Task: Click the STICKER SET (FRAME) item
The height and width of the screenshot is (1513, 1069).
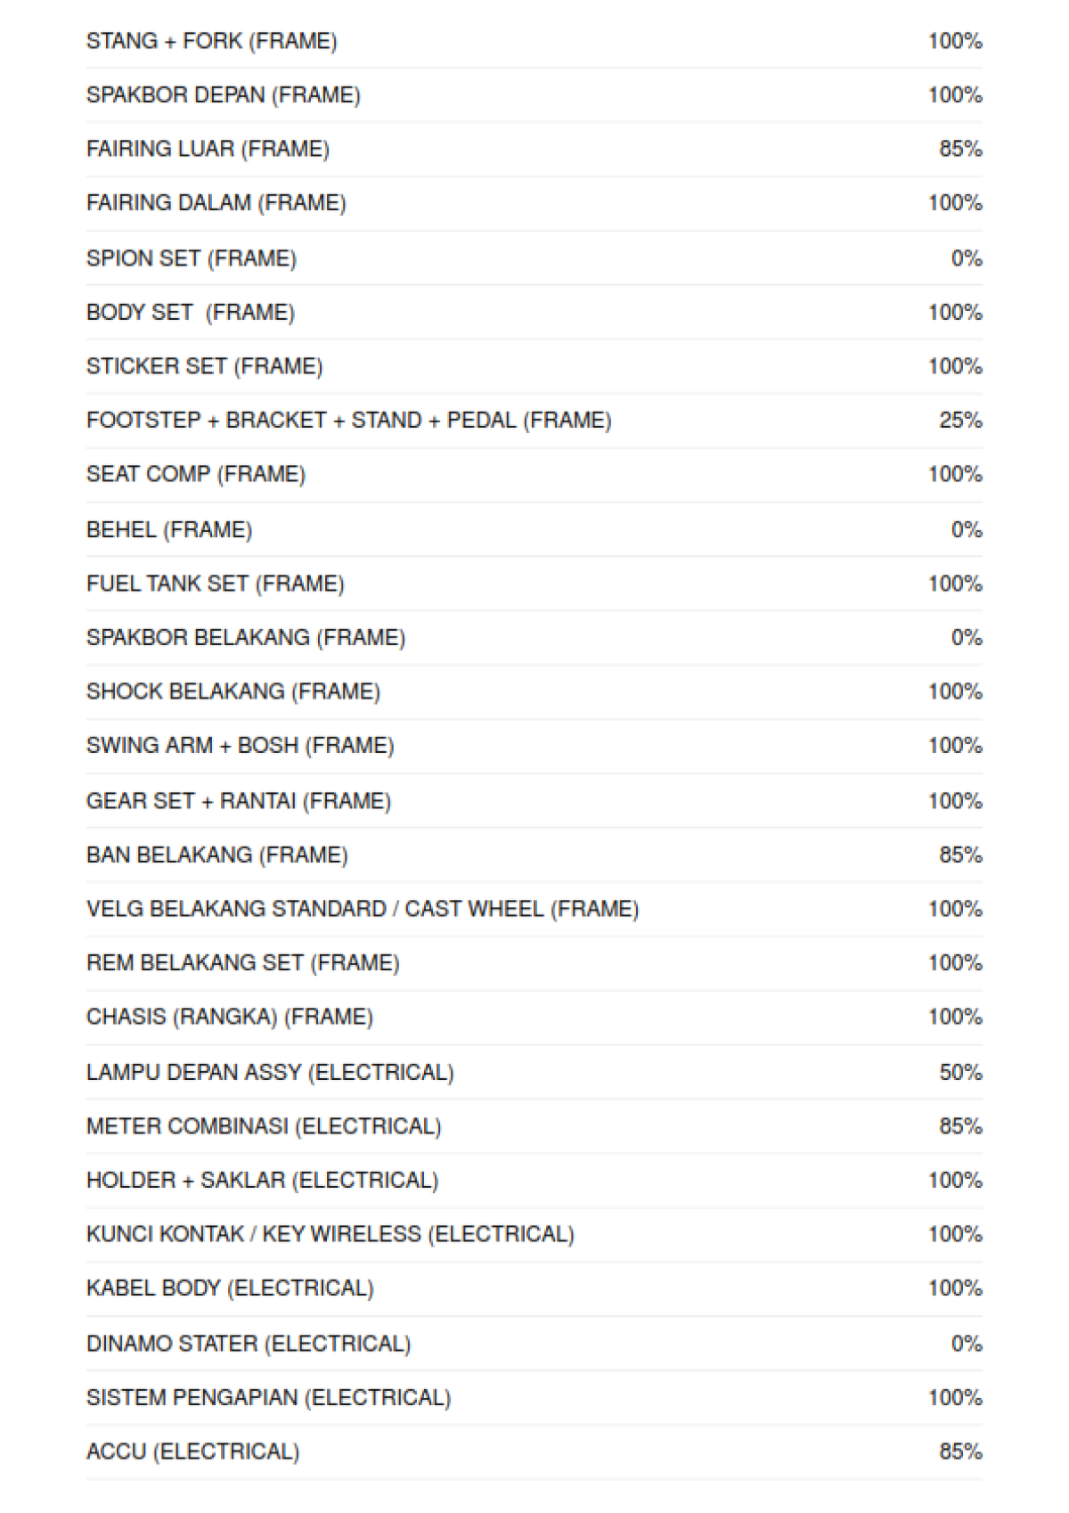Action: [204, 366]
